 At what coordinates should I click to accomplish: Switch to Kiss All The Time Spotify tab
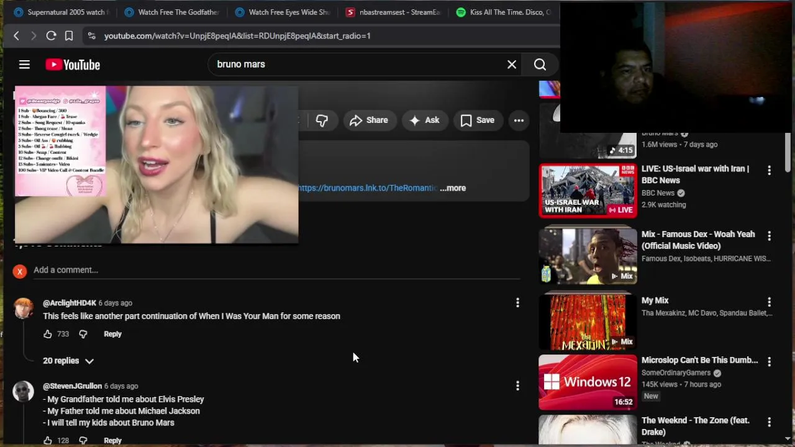point(504,12)
